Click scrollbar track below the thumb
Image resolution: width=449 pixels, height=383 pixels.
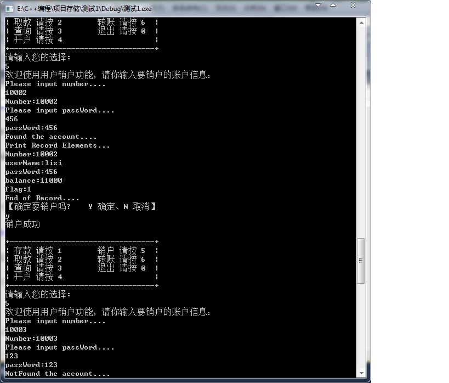coord(361,326)
